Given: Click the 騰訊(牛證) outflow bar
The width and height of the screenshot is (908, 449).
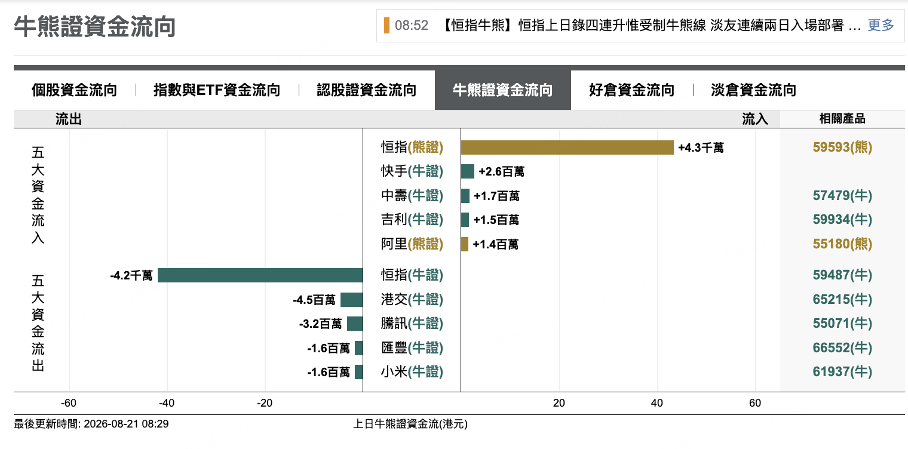Looking at the screenshot, I should [355, 324].
